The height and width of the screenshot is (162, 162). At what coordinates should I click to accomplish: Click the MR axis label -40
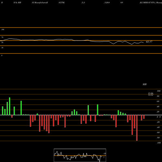click(x=158, y=127)
